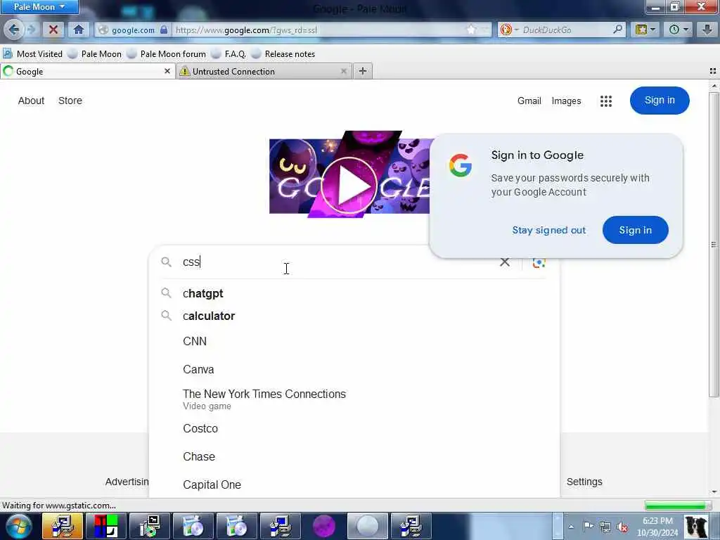
Task: Go back with the browser back arrow
Action: pyautogui.click(x=14, y=30)
